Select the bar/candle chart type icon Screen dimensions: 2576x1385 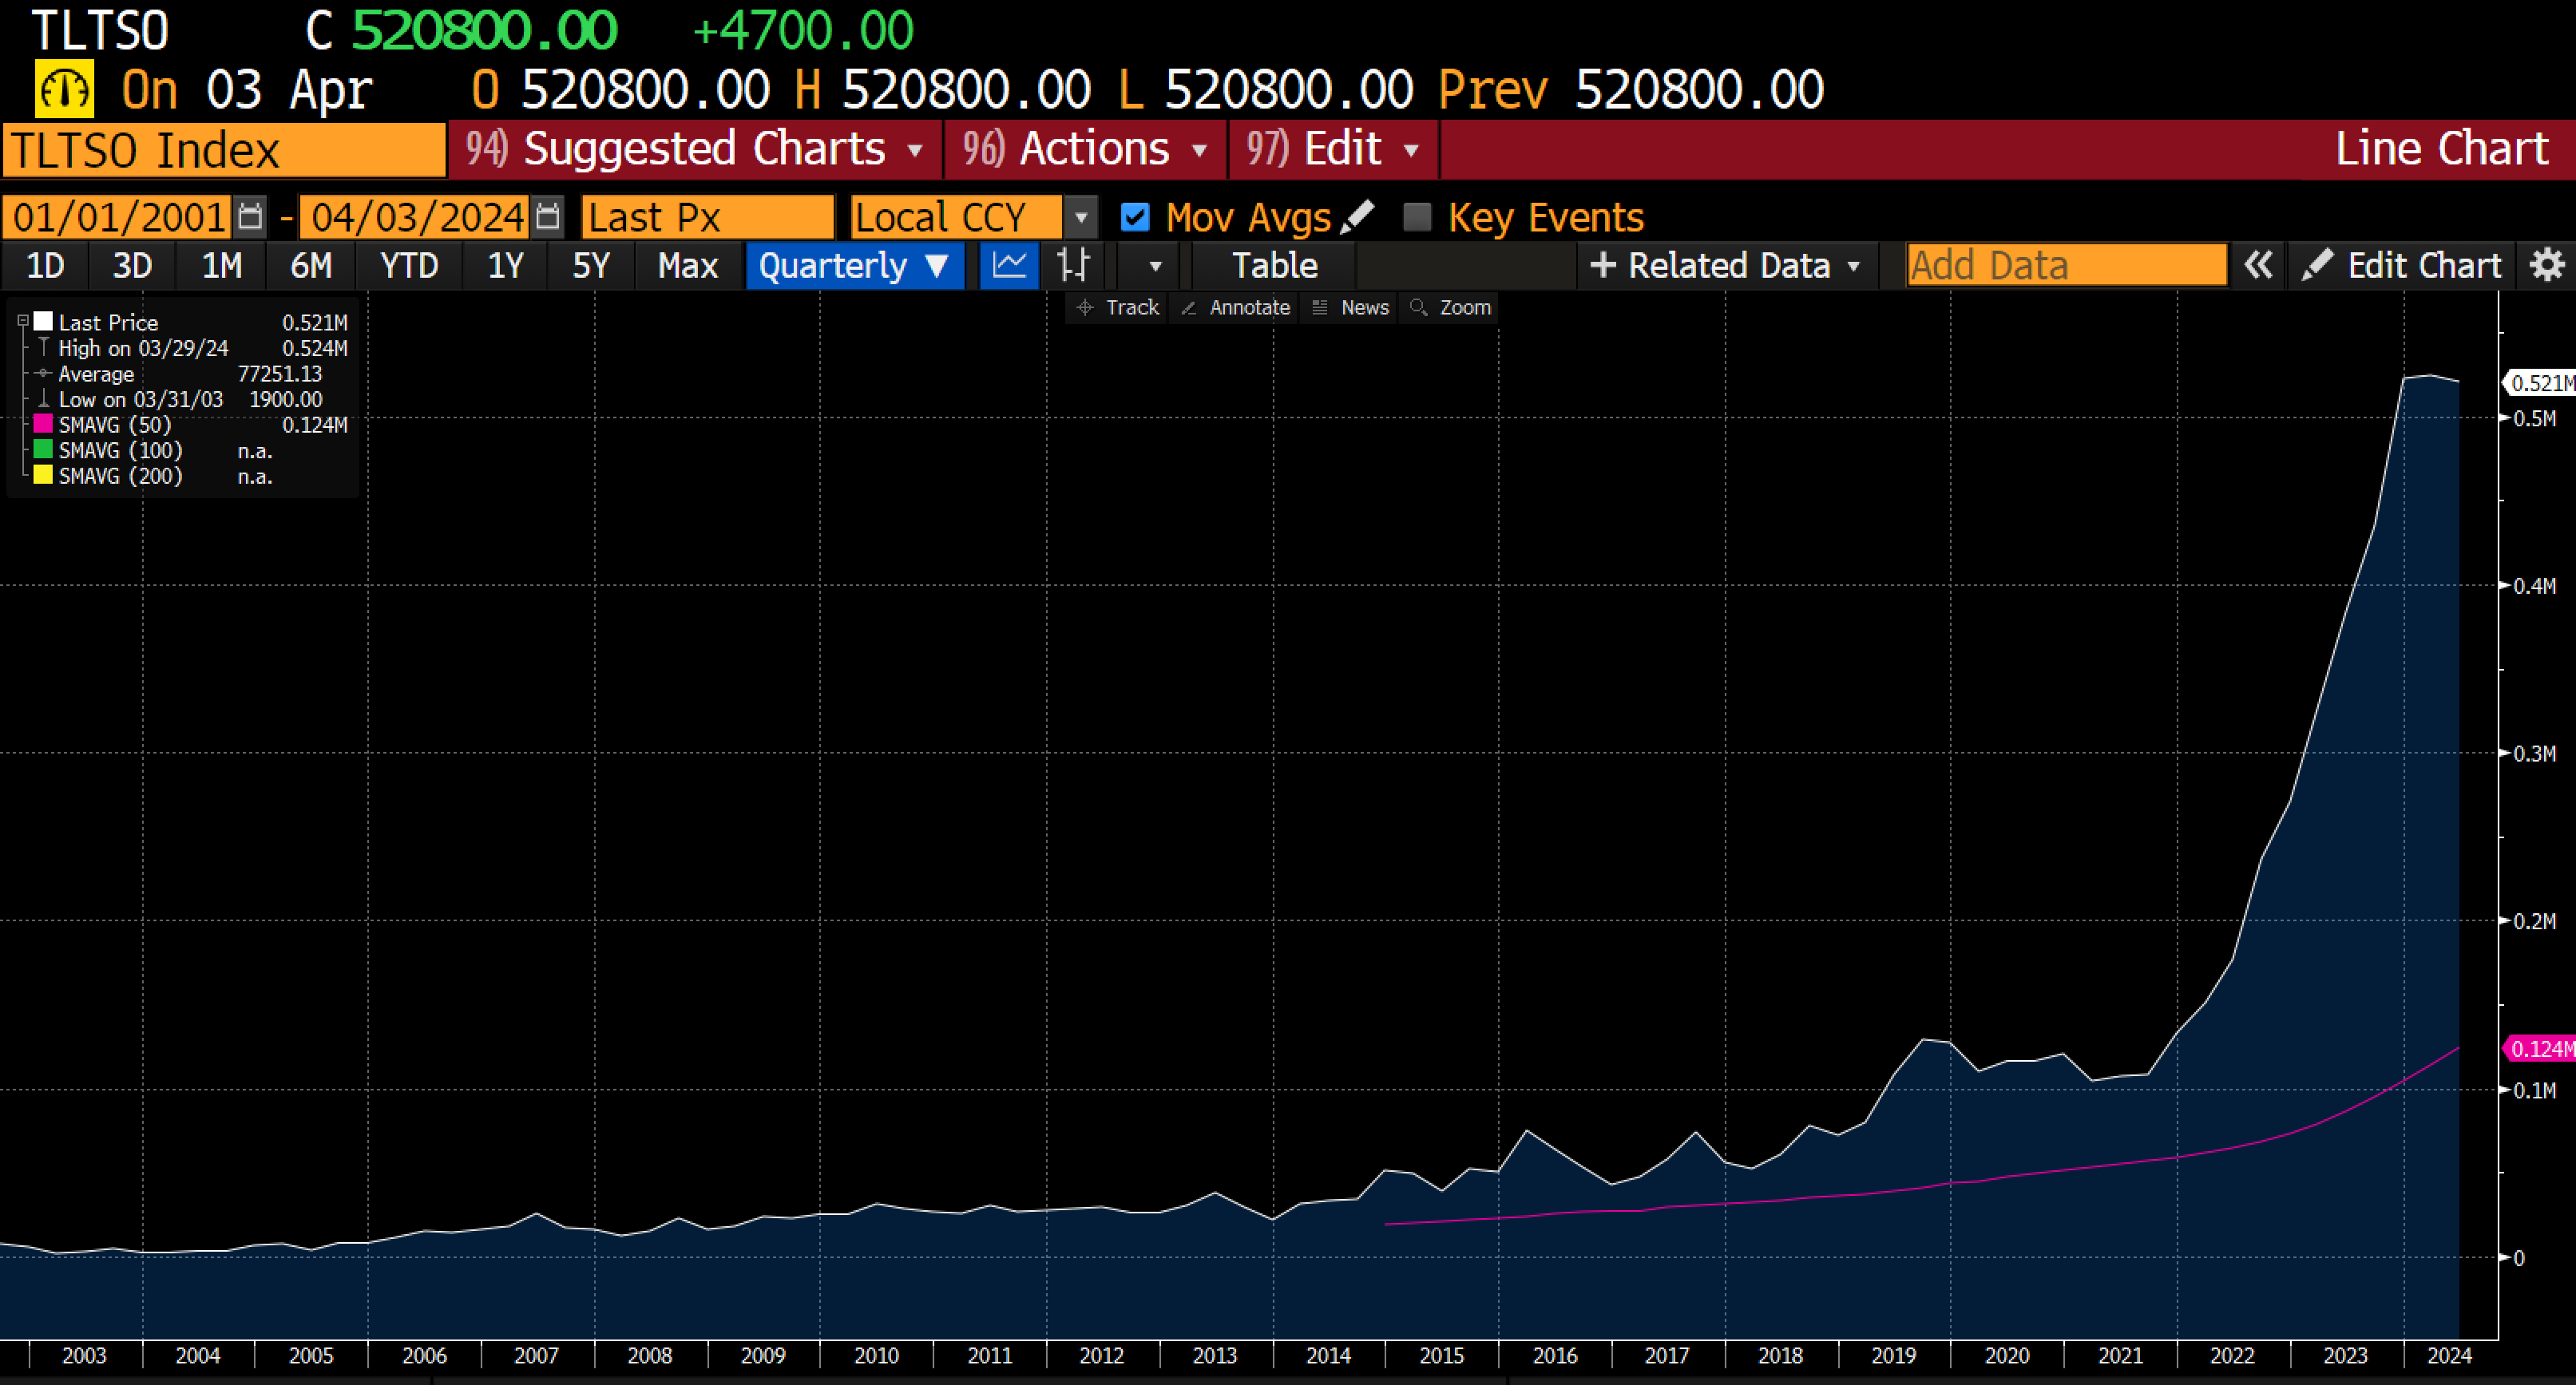click(x=1074, y=266)
